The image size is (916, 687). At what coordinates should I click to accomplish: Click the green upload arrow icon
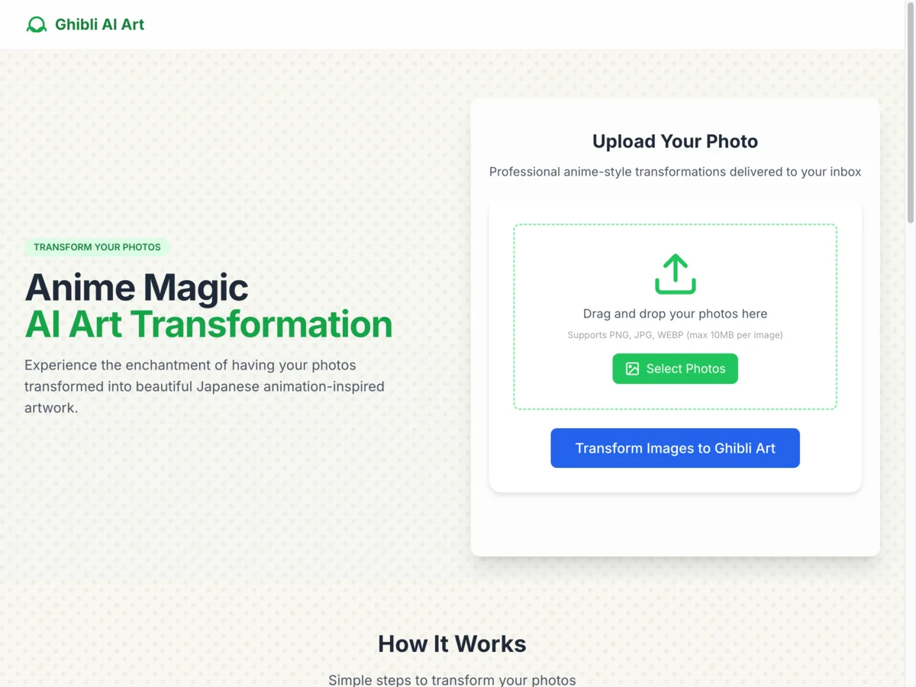click(675, 274)
